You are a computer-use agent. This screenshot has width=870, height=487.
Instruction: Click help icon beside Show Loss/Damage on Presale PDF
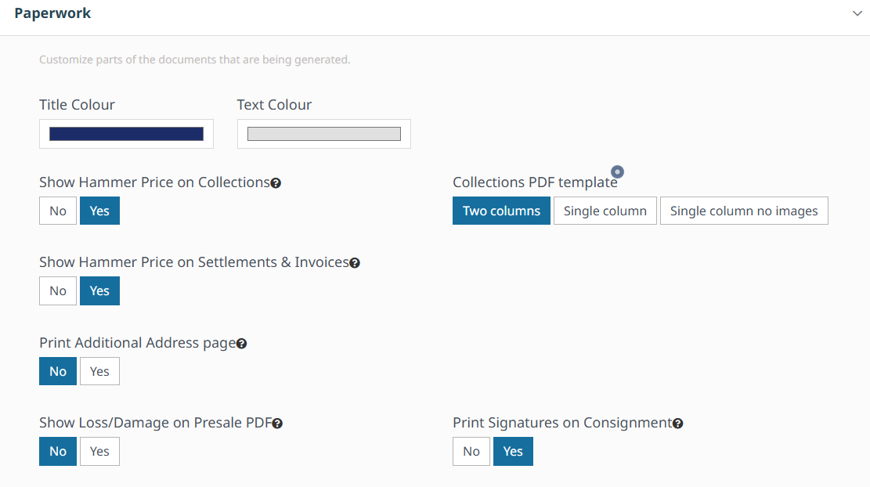[277, 424]
